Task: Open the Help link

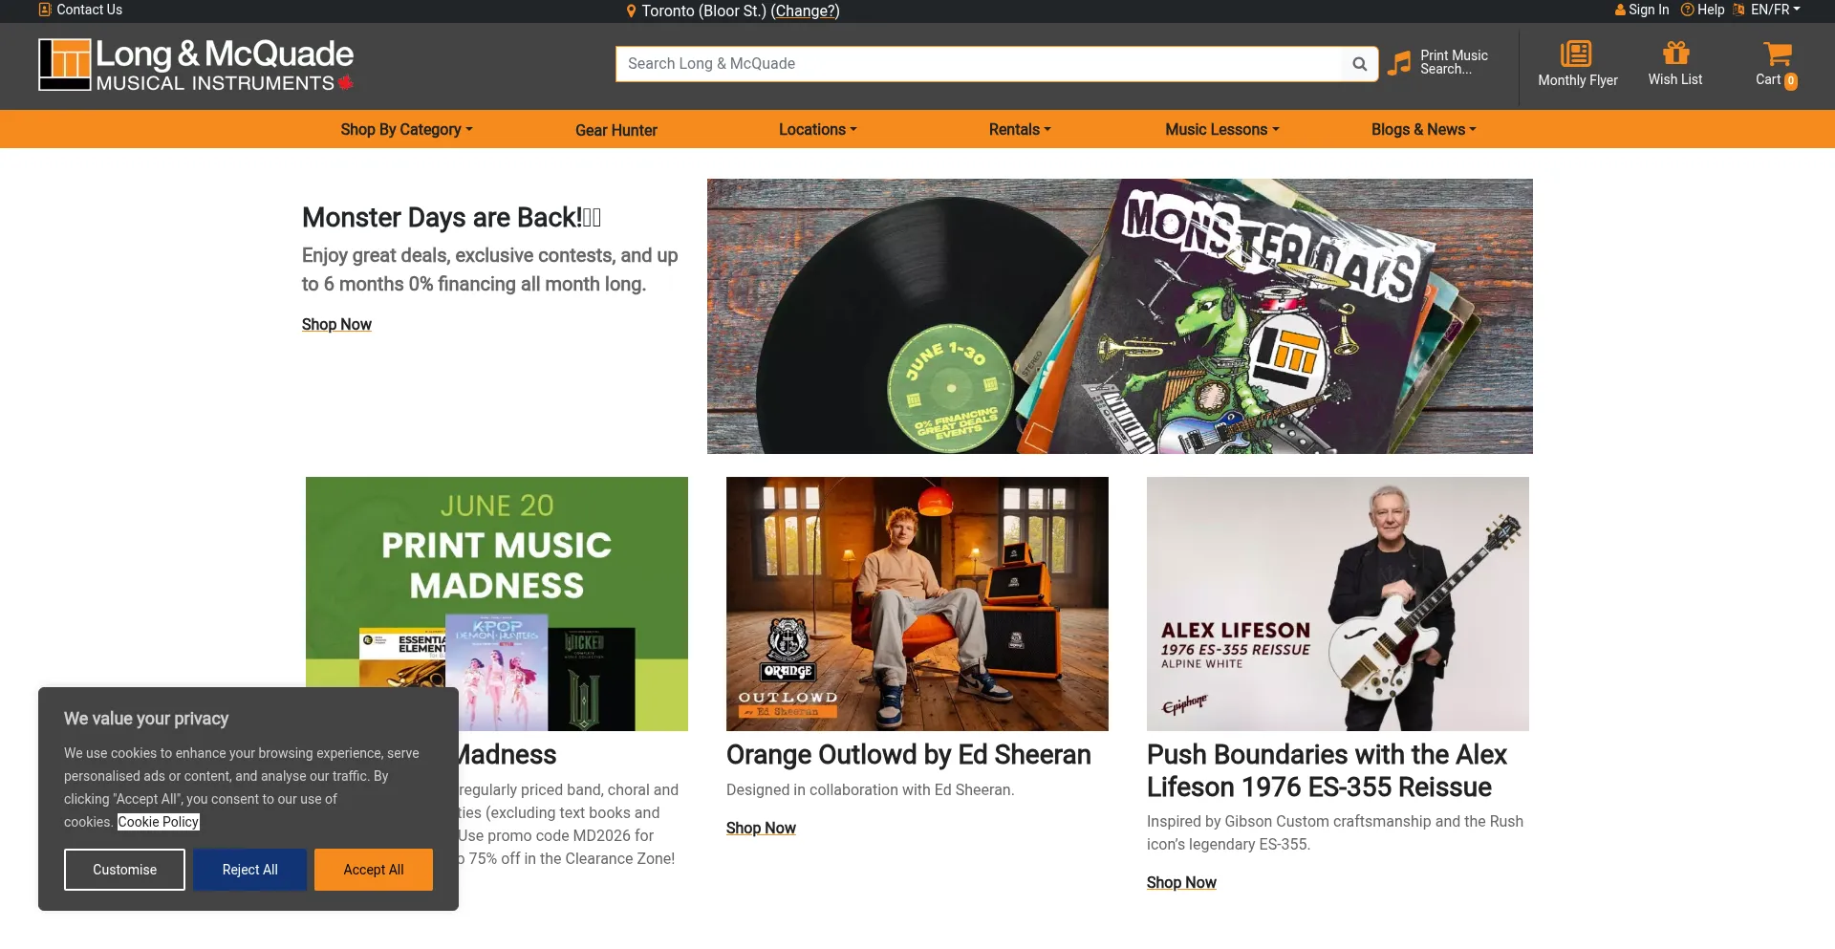Action: pos(1711,10)
